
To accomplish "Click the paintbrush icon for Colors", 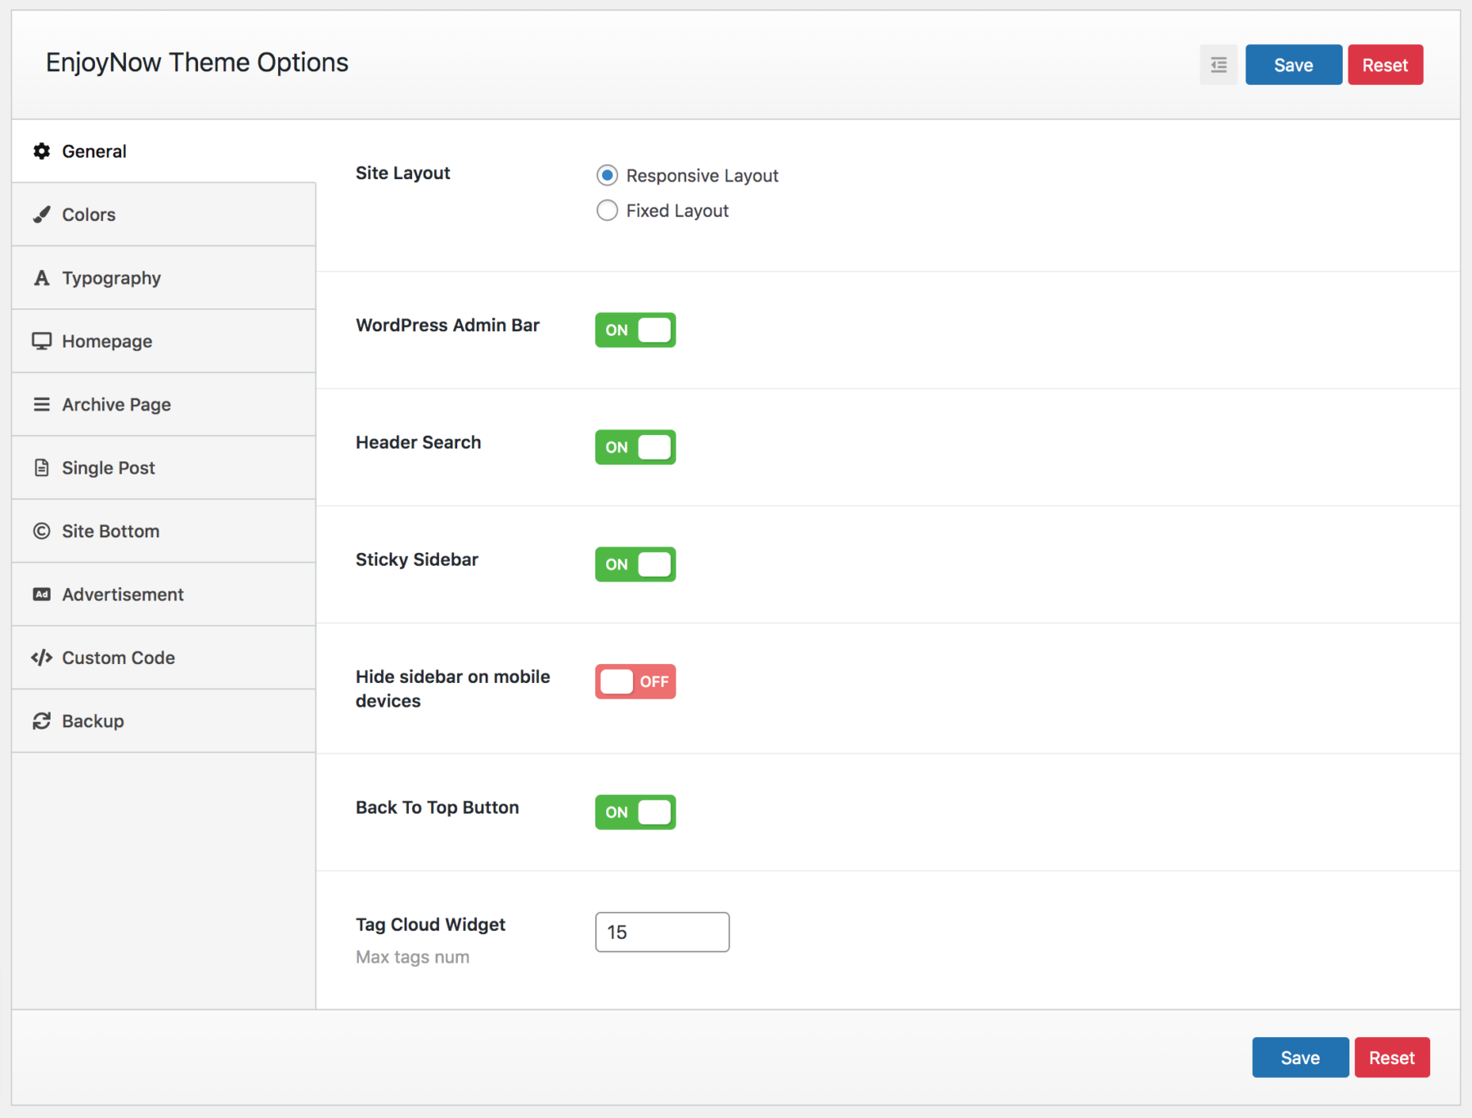I will coord(42,214).
